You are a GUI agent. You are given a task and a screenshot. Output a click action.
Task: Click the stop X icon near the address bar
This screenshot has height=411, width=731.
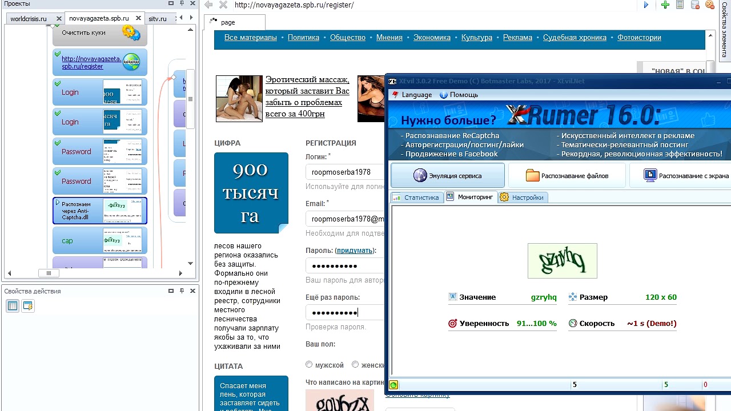click(223, 5)
